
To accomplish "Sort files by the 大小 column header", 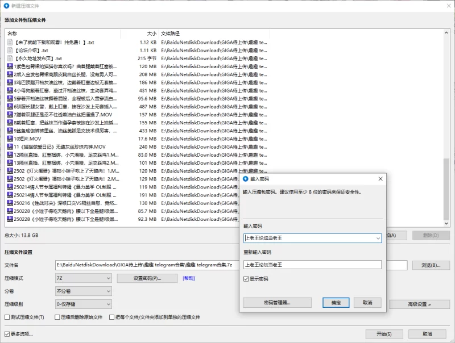I will [x=151, y=34].
